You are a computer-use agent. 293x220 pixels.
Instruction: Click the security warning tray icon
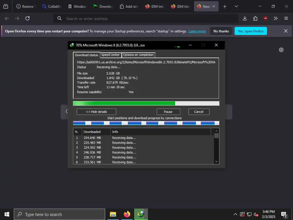click(242, 214)
